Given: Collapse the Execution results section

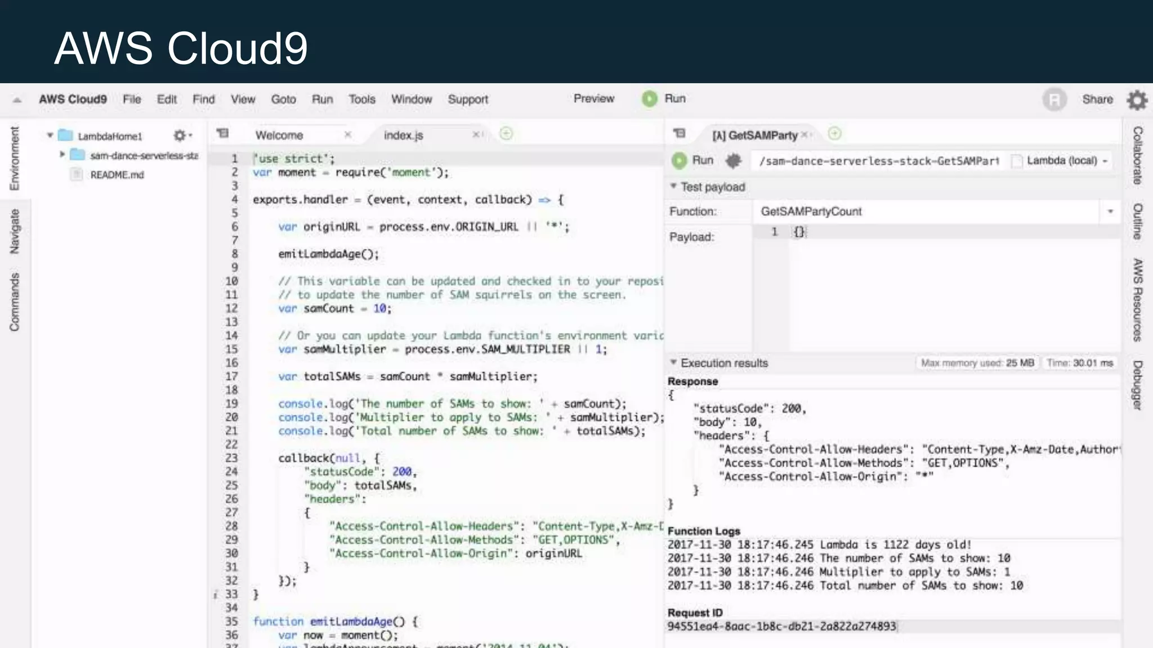Looking at the screenshot, I should pos(673,362).
